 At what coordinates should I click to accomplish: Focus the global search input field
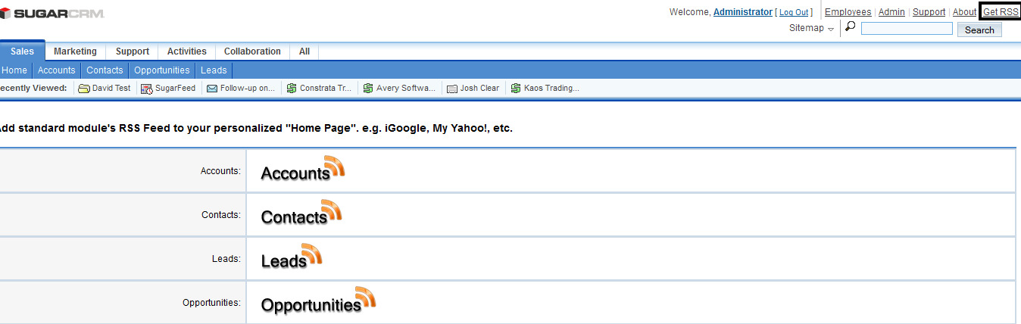(907, 28)
